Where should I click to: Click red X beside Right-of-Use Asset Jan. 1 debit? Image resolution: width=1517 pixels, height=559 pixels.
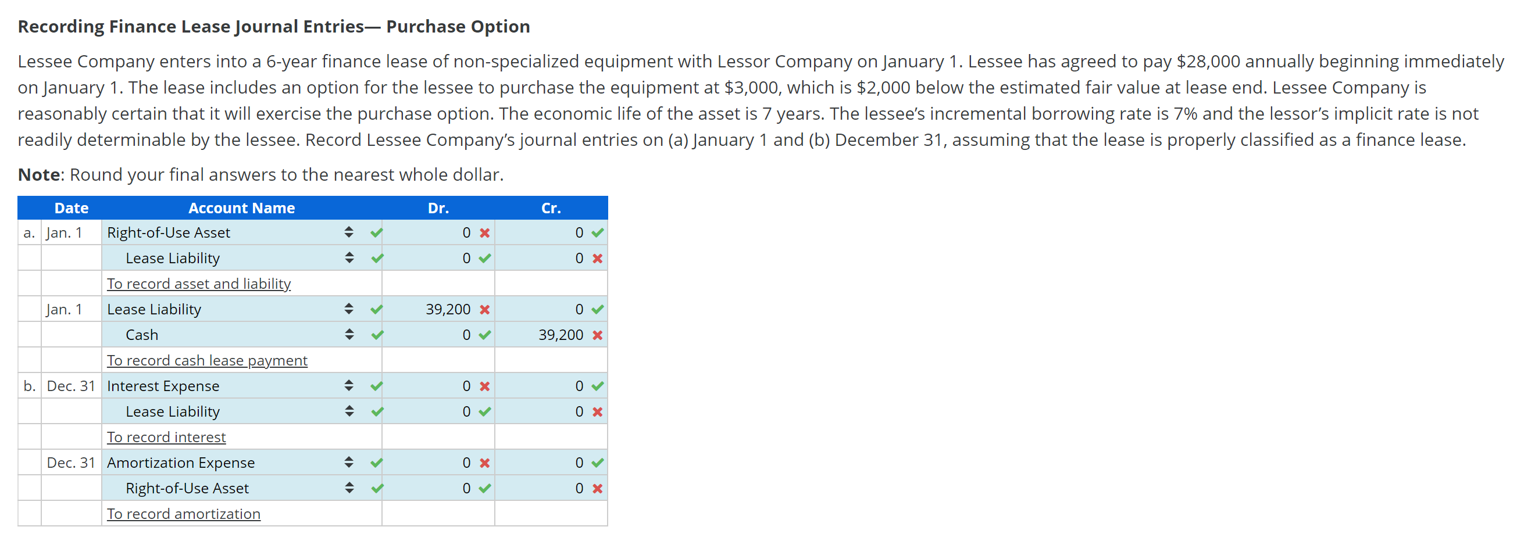(x=485, y=233)
